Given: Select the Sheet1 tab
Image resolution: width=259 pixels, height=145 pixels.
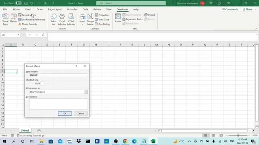Looking at the screenshot, I should [x=25, y=130].
